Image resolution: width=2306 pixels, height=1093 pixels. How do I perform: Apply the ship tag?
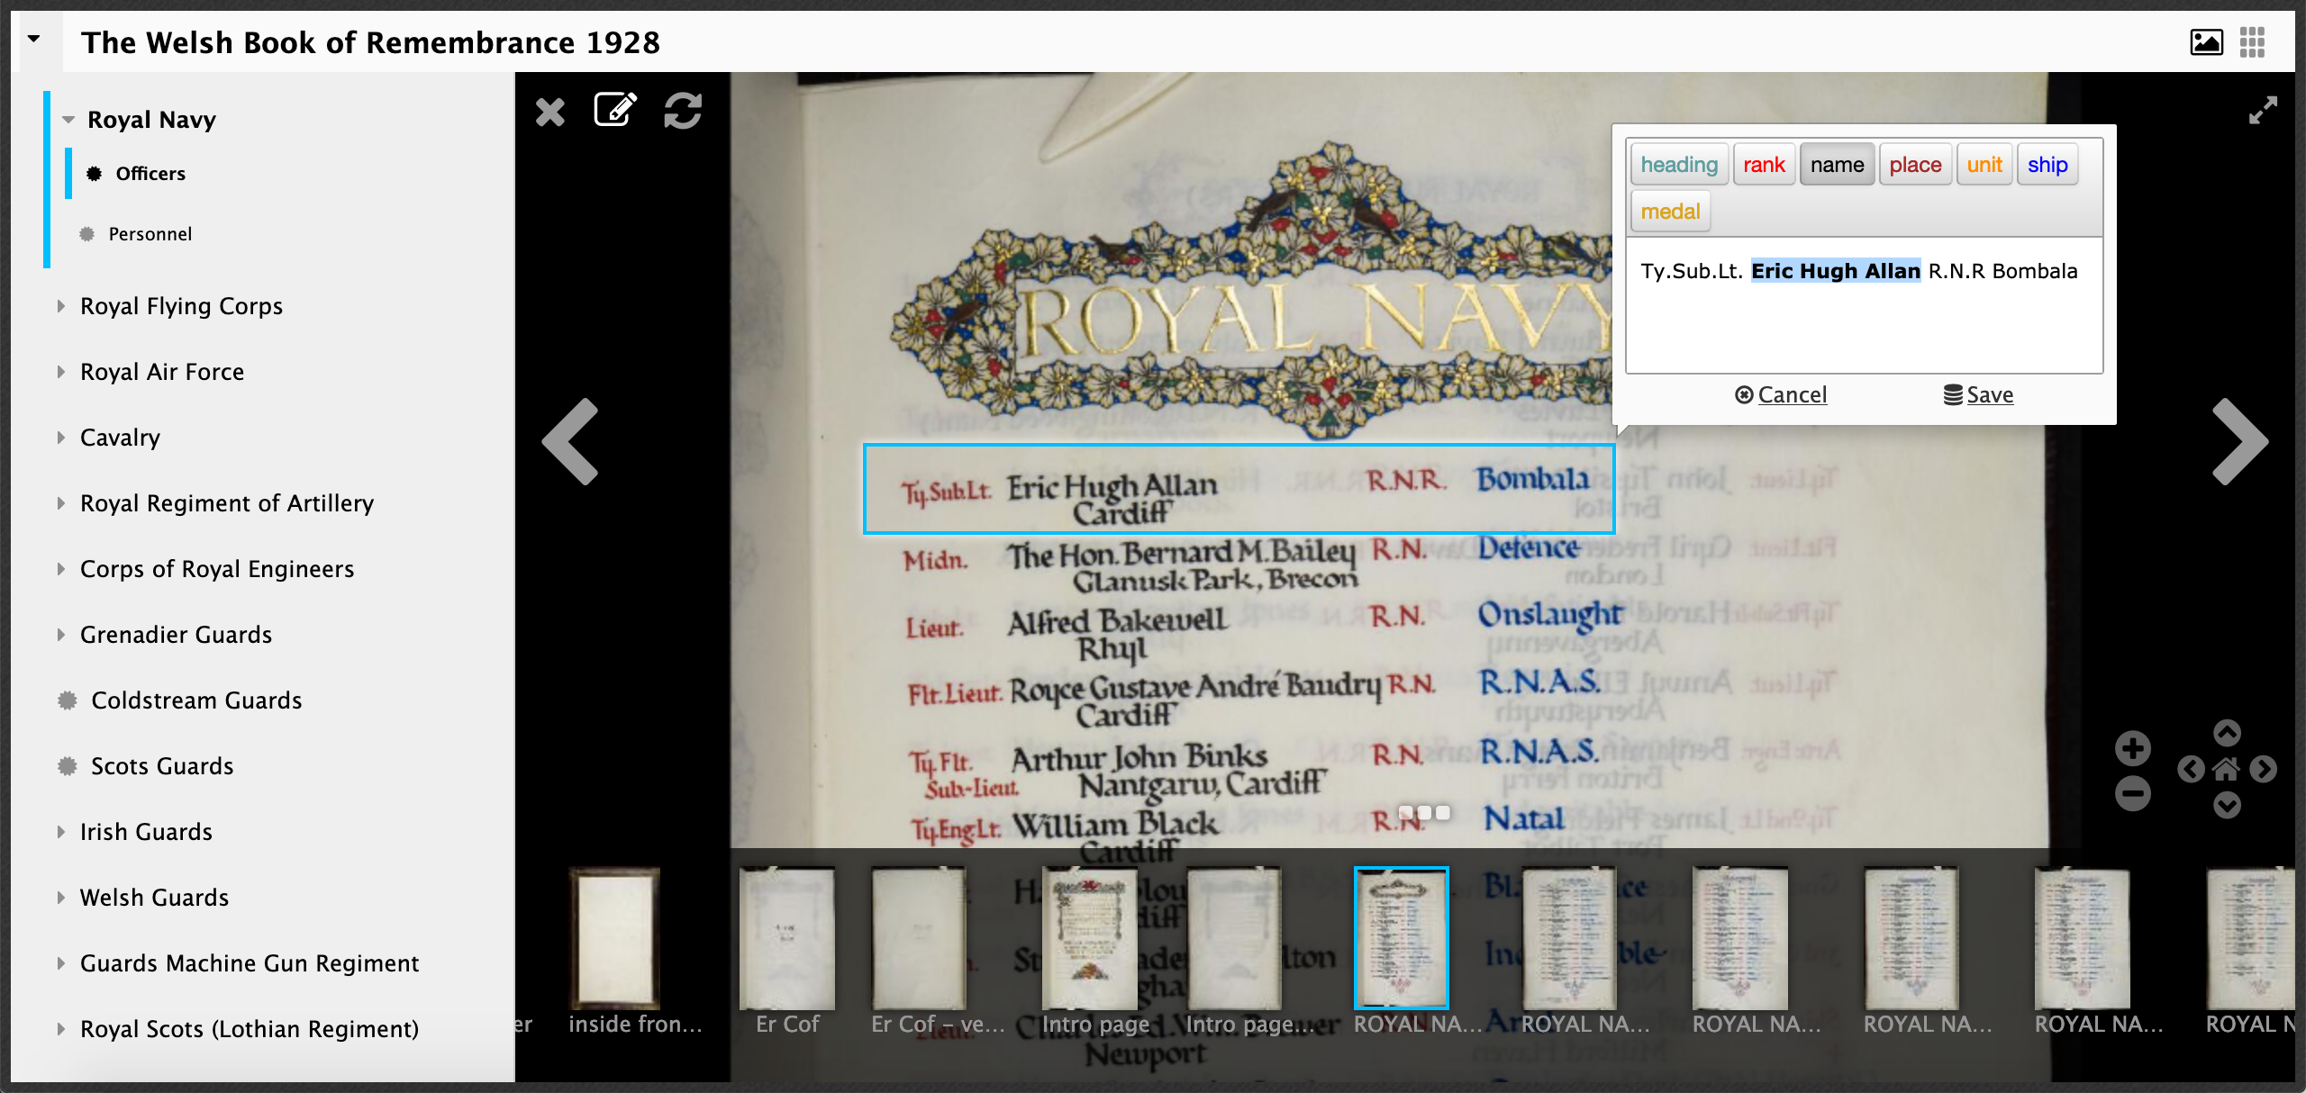click(x=2047, y=165)
